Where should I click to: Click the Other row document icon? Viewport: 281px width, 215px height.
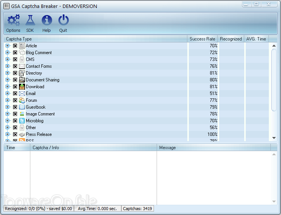tap(22, 128)
